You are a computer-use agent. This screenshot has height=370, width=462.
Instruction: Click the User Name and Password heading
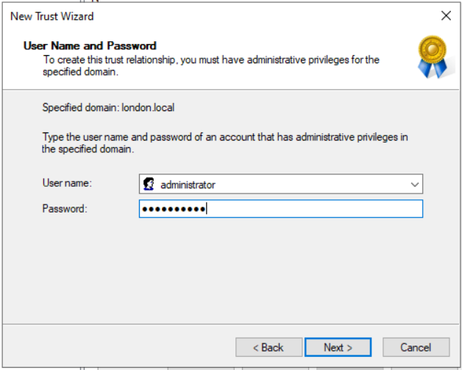[90, 46]
